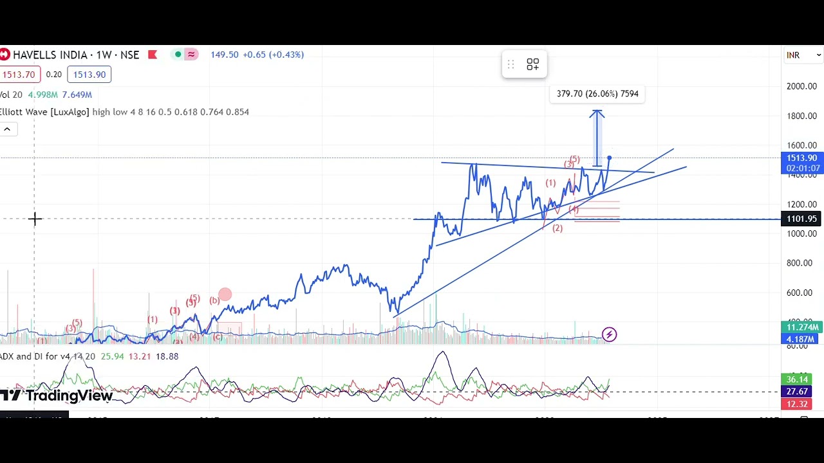Viewport: 824px width, 463px height.
Task: Click the 1800.00 price scale value
Action: pos(801,116)
